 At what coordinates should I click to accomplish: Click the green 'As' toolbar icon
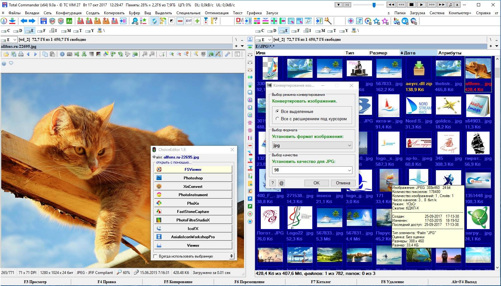pos(69,21)
